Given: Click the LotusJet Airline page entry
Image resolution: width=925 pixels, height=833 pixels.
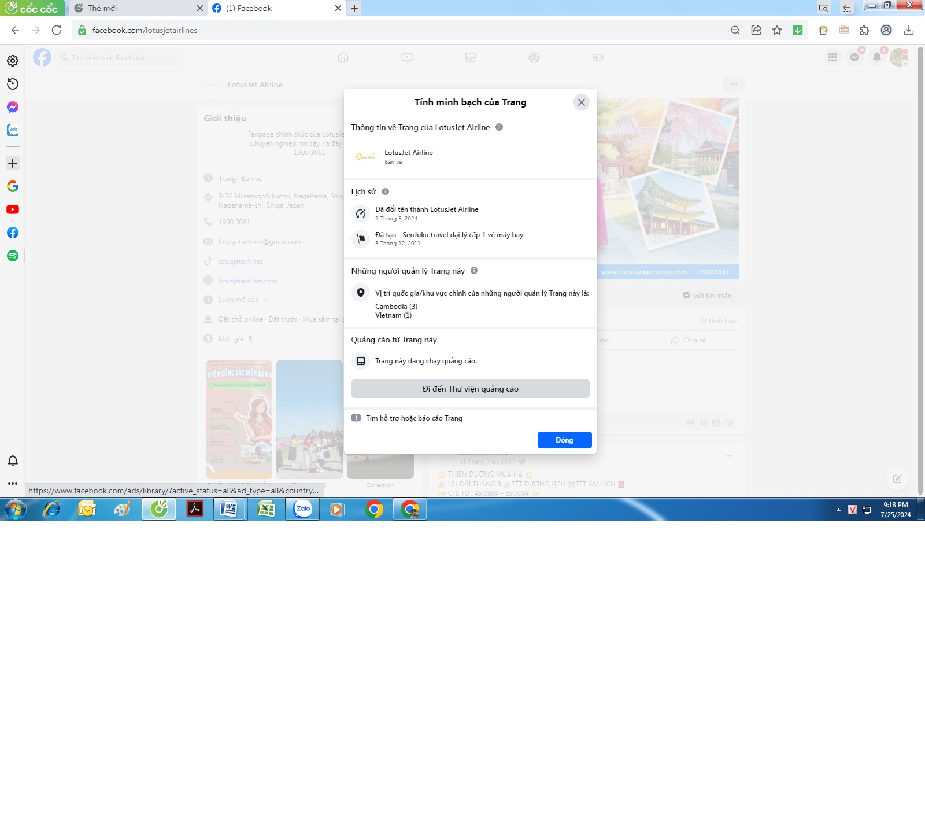Looking at the screenshot, I should click(408, 156).
